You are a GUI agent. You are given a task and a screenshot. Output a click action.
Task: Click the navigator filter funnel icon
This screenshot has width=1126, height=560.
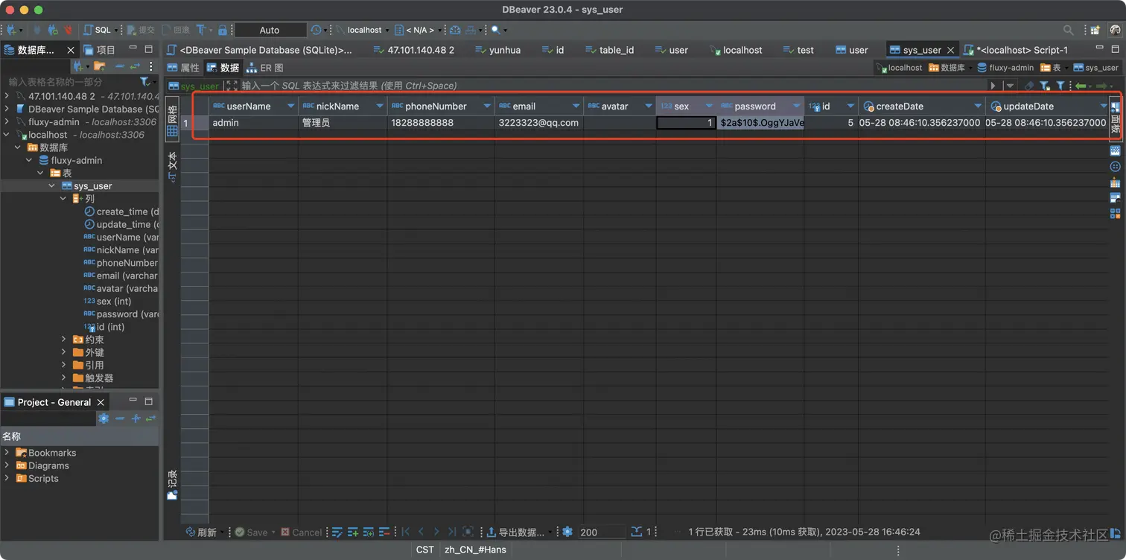pyautogui.click(x=144, y=82)
